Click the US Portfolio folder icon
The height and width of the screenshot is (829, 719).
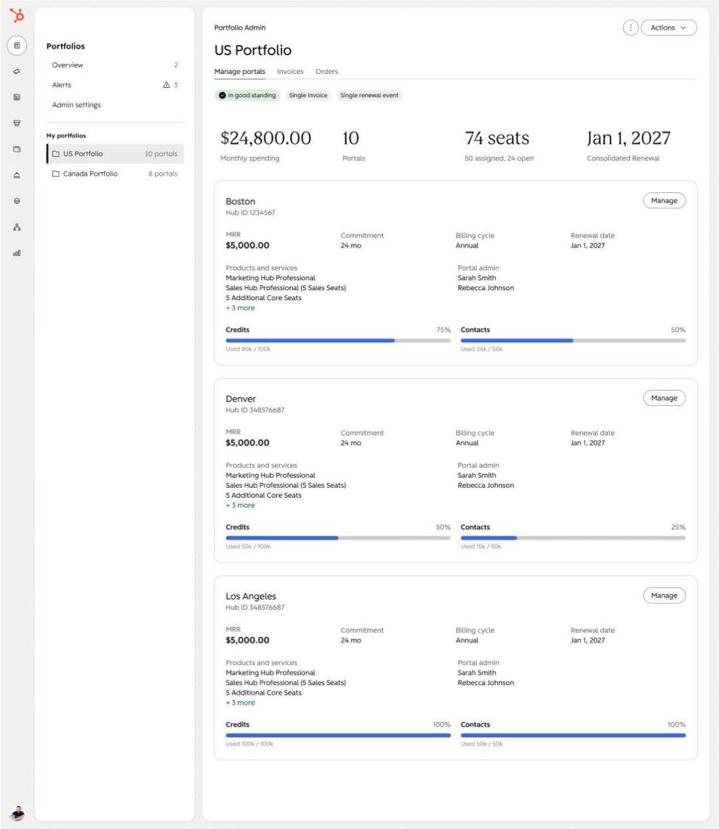point(56,154)
